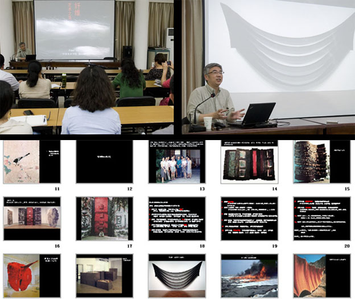This screenshot has height=299, width=355.
Task: Select slide 16 showing the gallery installation
Action: (31, 219)
